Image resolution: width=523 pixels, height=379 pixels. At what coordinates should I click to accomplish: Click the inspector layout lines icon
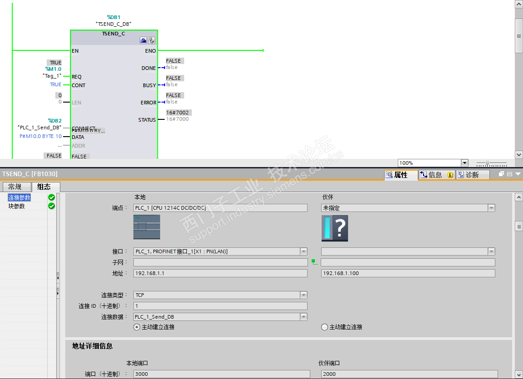point(509,174)
